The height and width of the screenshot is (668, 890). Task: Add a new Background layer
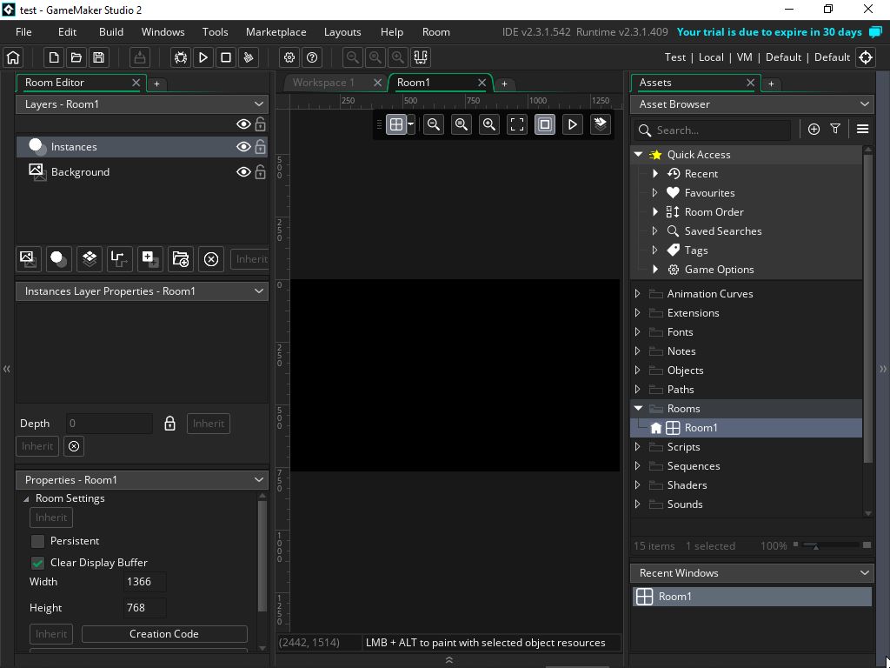coord(28,258)
